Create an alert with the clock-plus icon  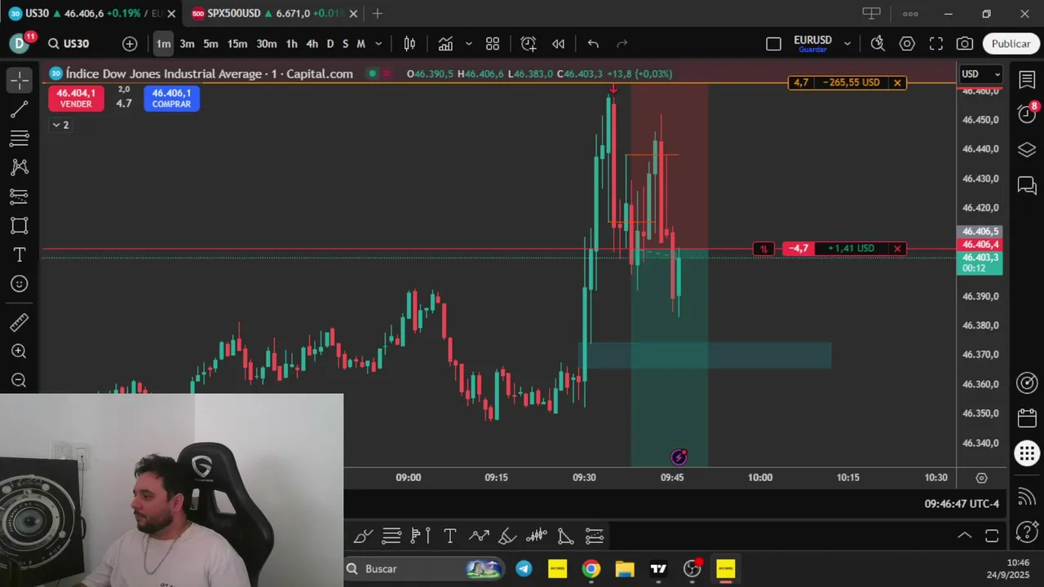529,44
